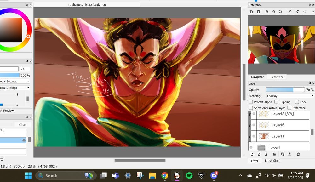Image resolution: width=315 pixels, height=182 pixels.
Task: Click the brush size value field 23
Action: [25, 69]
